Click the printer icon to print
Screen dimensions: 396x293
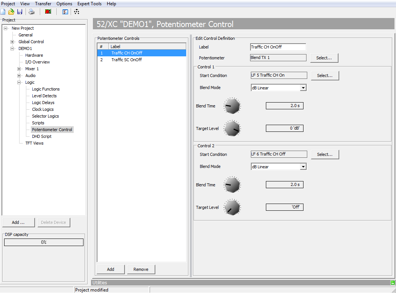32,12
